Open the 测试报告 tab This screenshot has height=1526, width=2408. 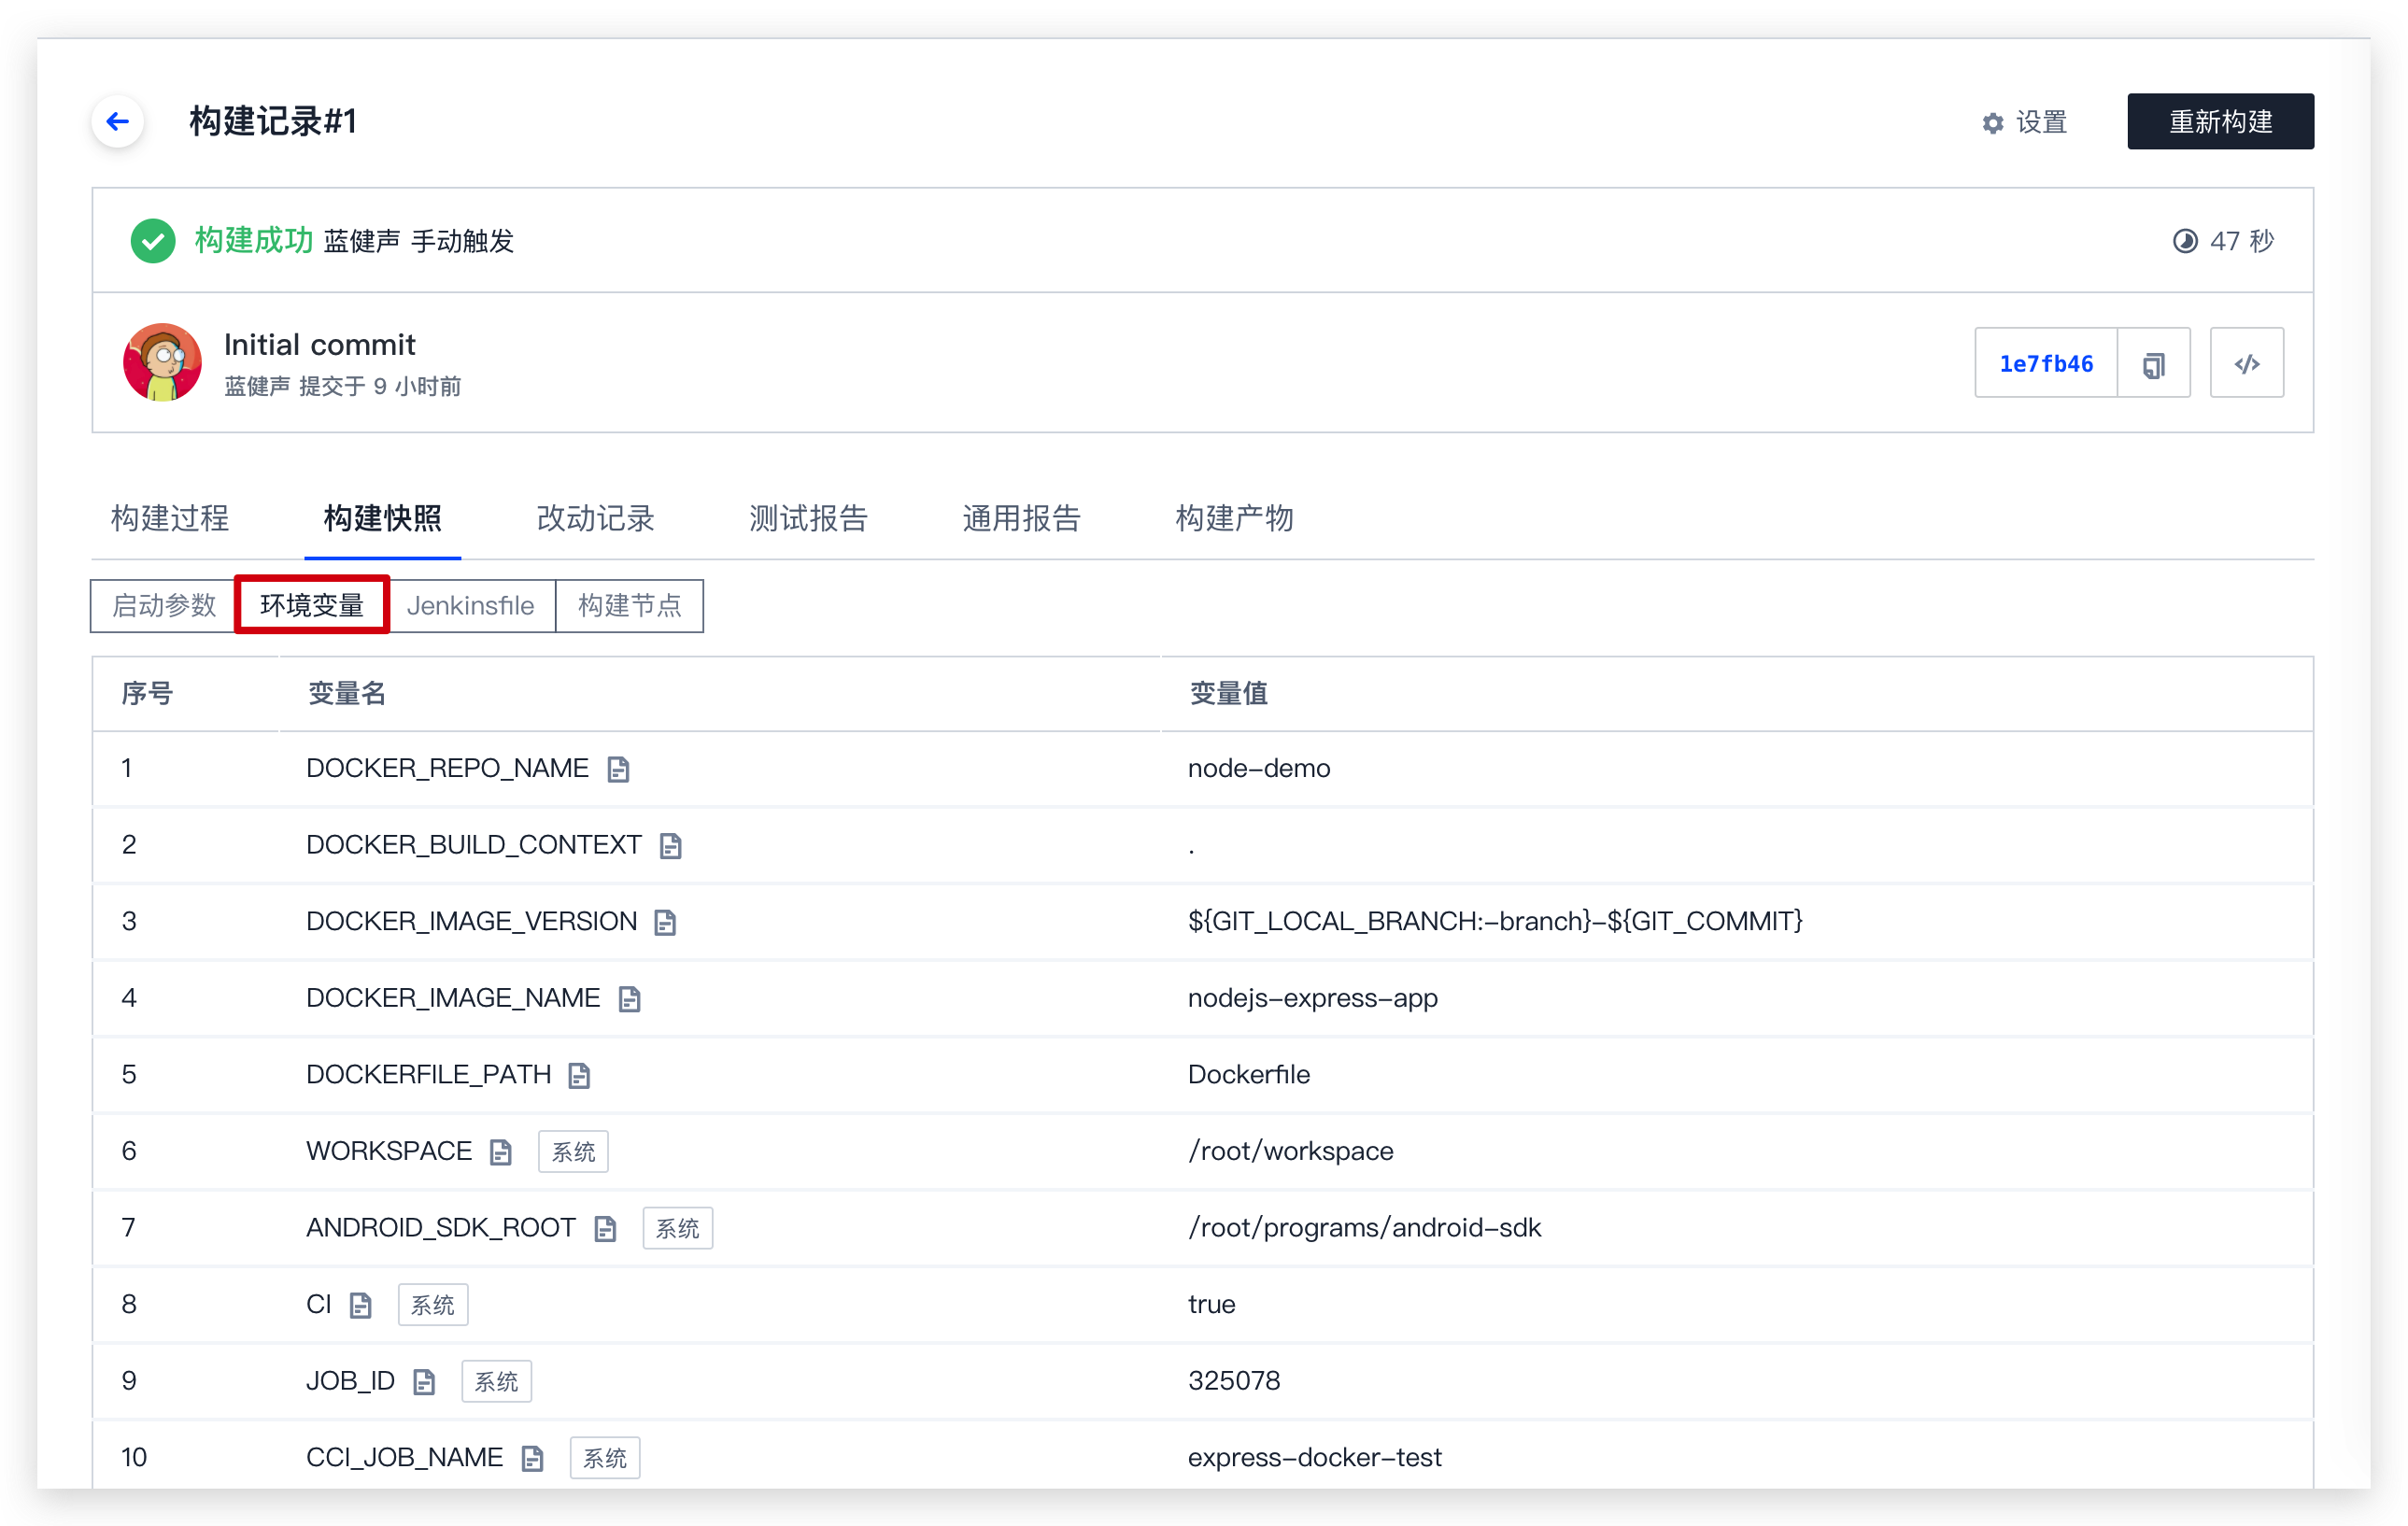pos(809,518)
